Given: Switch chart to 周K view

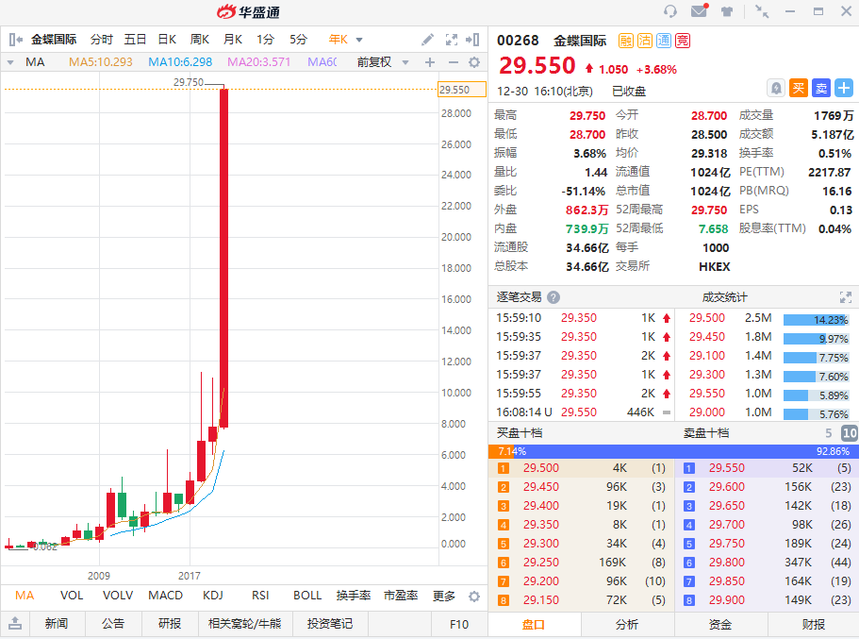Looking at the screenshot, I should pyautogui.click(x=200, y=40).
